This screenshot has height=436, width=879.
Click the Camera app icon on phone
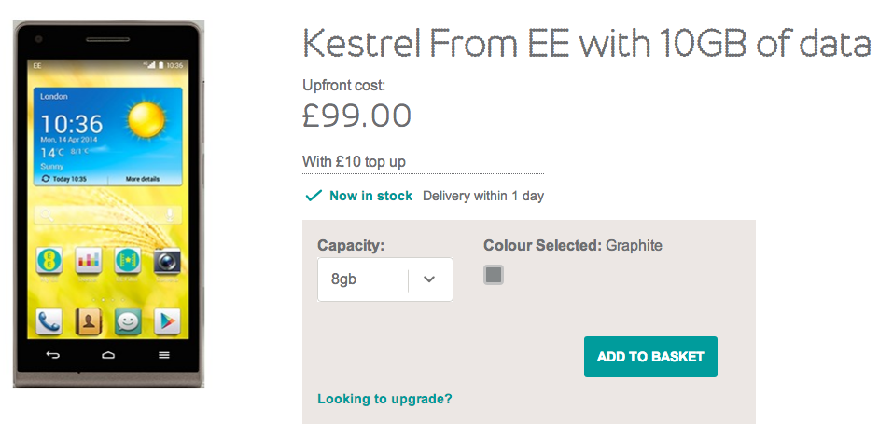[x=167, y=261]
